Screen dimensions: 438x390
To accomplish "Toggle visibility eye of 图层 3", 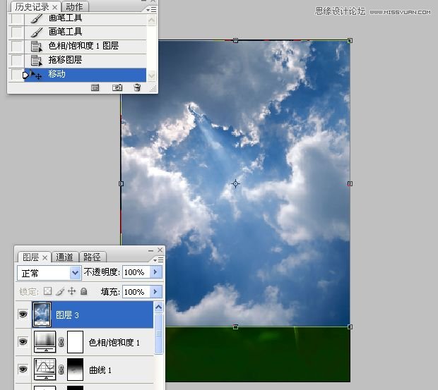I will tap(23, 315).
